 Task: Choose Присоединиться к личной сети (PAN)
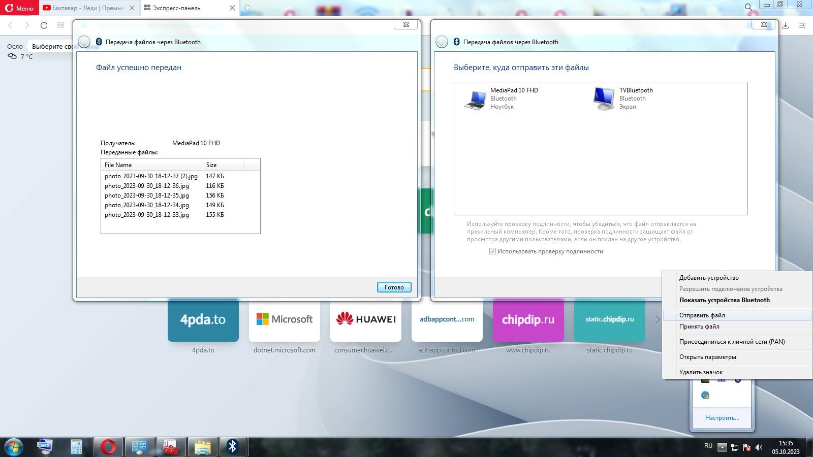(x=737, y=342)
